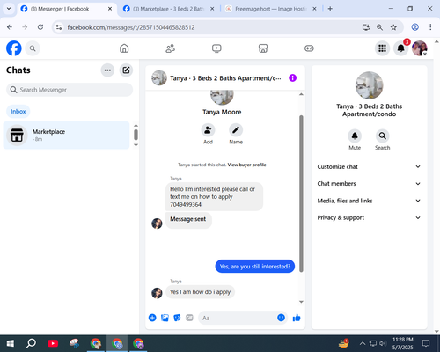Open Windows Start menu
The image size is (440, 352).
10,343
